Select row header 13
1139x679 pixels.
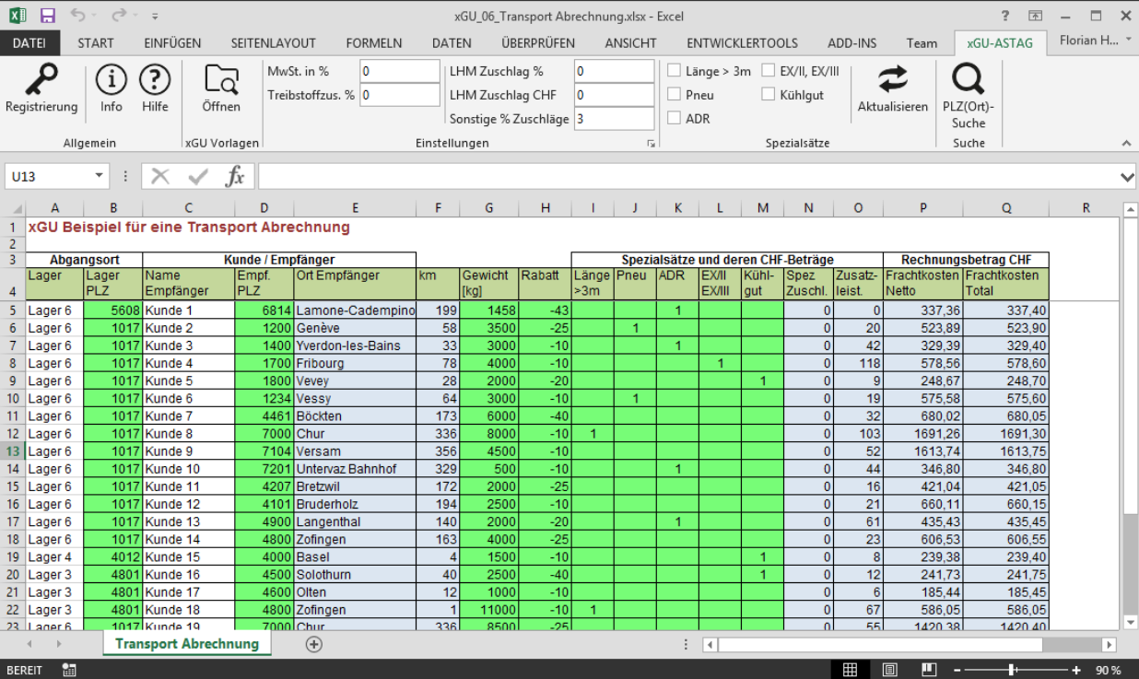coord(13,451)
